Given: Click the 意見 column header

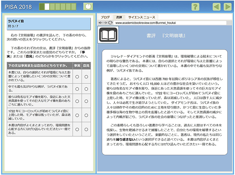Looking at the screenshot, I should coord(86,66).
